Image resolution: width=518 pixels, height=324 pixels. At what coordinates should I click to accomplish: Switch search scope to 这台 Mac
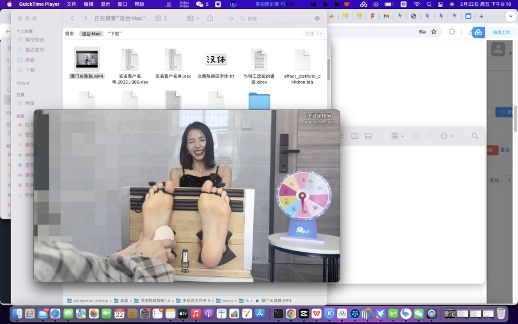[91, 33]
